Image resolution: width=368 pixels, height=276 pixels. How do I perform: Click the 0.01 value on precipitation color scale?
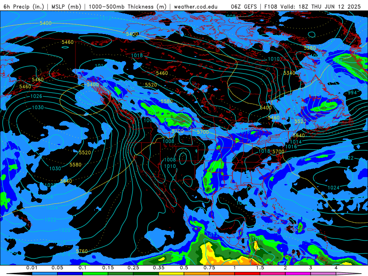[x=32, y=268]
